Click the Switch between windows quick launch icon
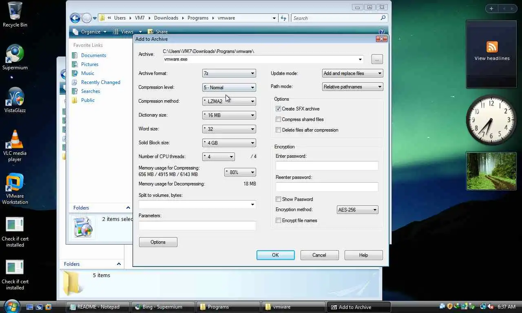 click(39, 307)
